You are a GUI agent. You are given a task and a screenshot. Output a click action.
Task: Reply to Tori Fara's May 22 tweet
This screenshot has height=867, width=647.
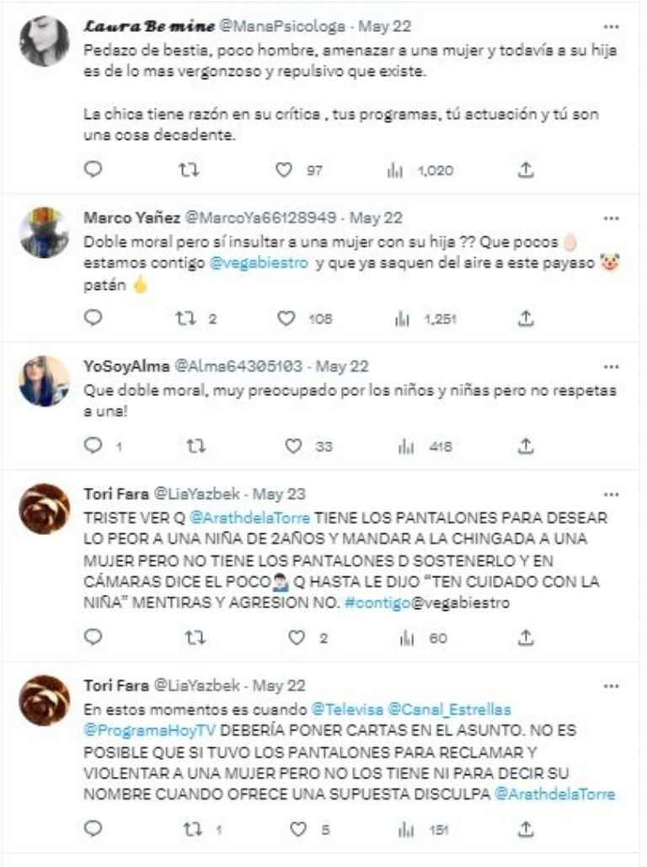coord(94,830)
